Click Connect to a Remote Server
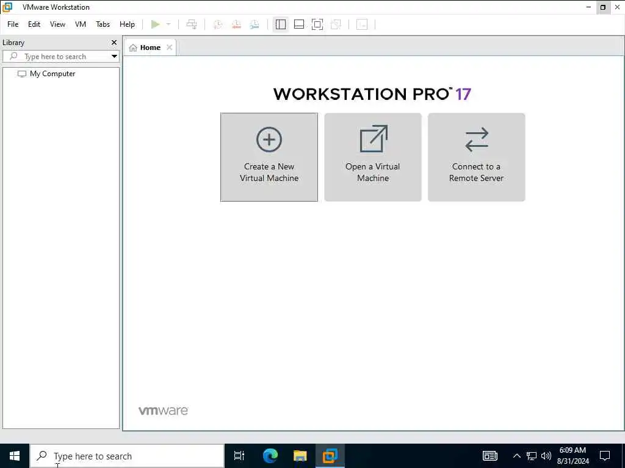The image size is (625, 468). (x=476, y=157)
